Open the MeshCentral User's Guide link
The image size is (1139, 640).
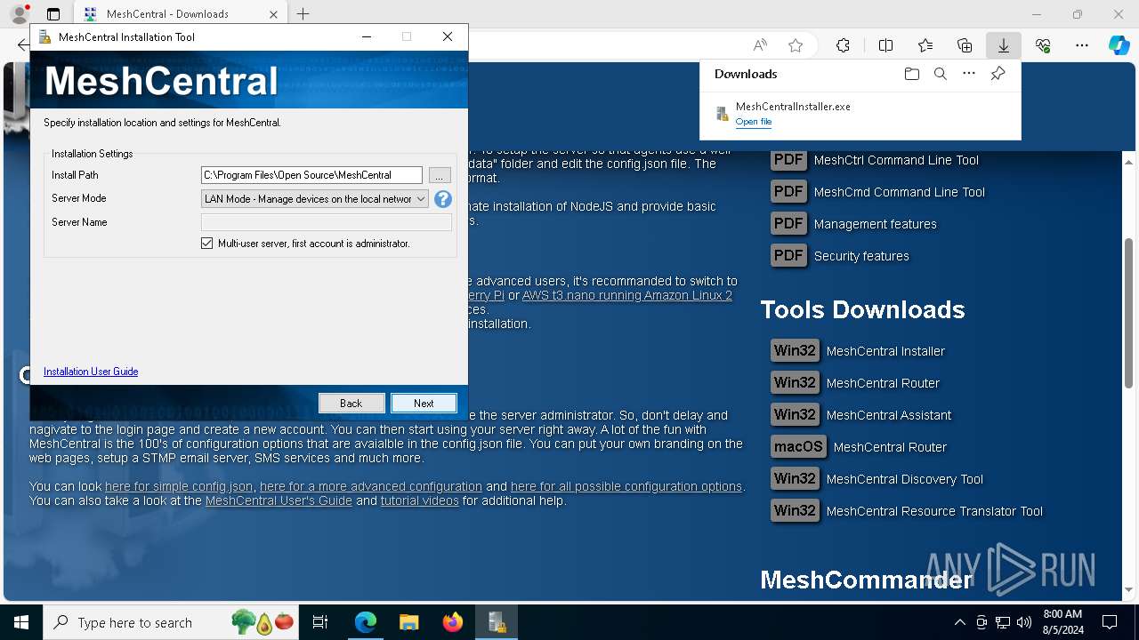pyautogui.click(x=279, y=500)
